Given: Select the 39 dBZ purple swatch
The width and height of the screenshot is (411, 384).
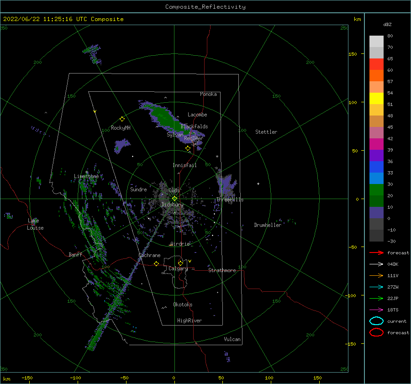Looking at the screenshot, I should (x=376, y=155).
